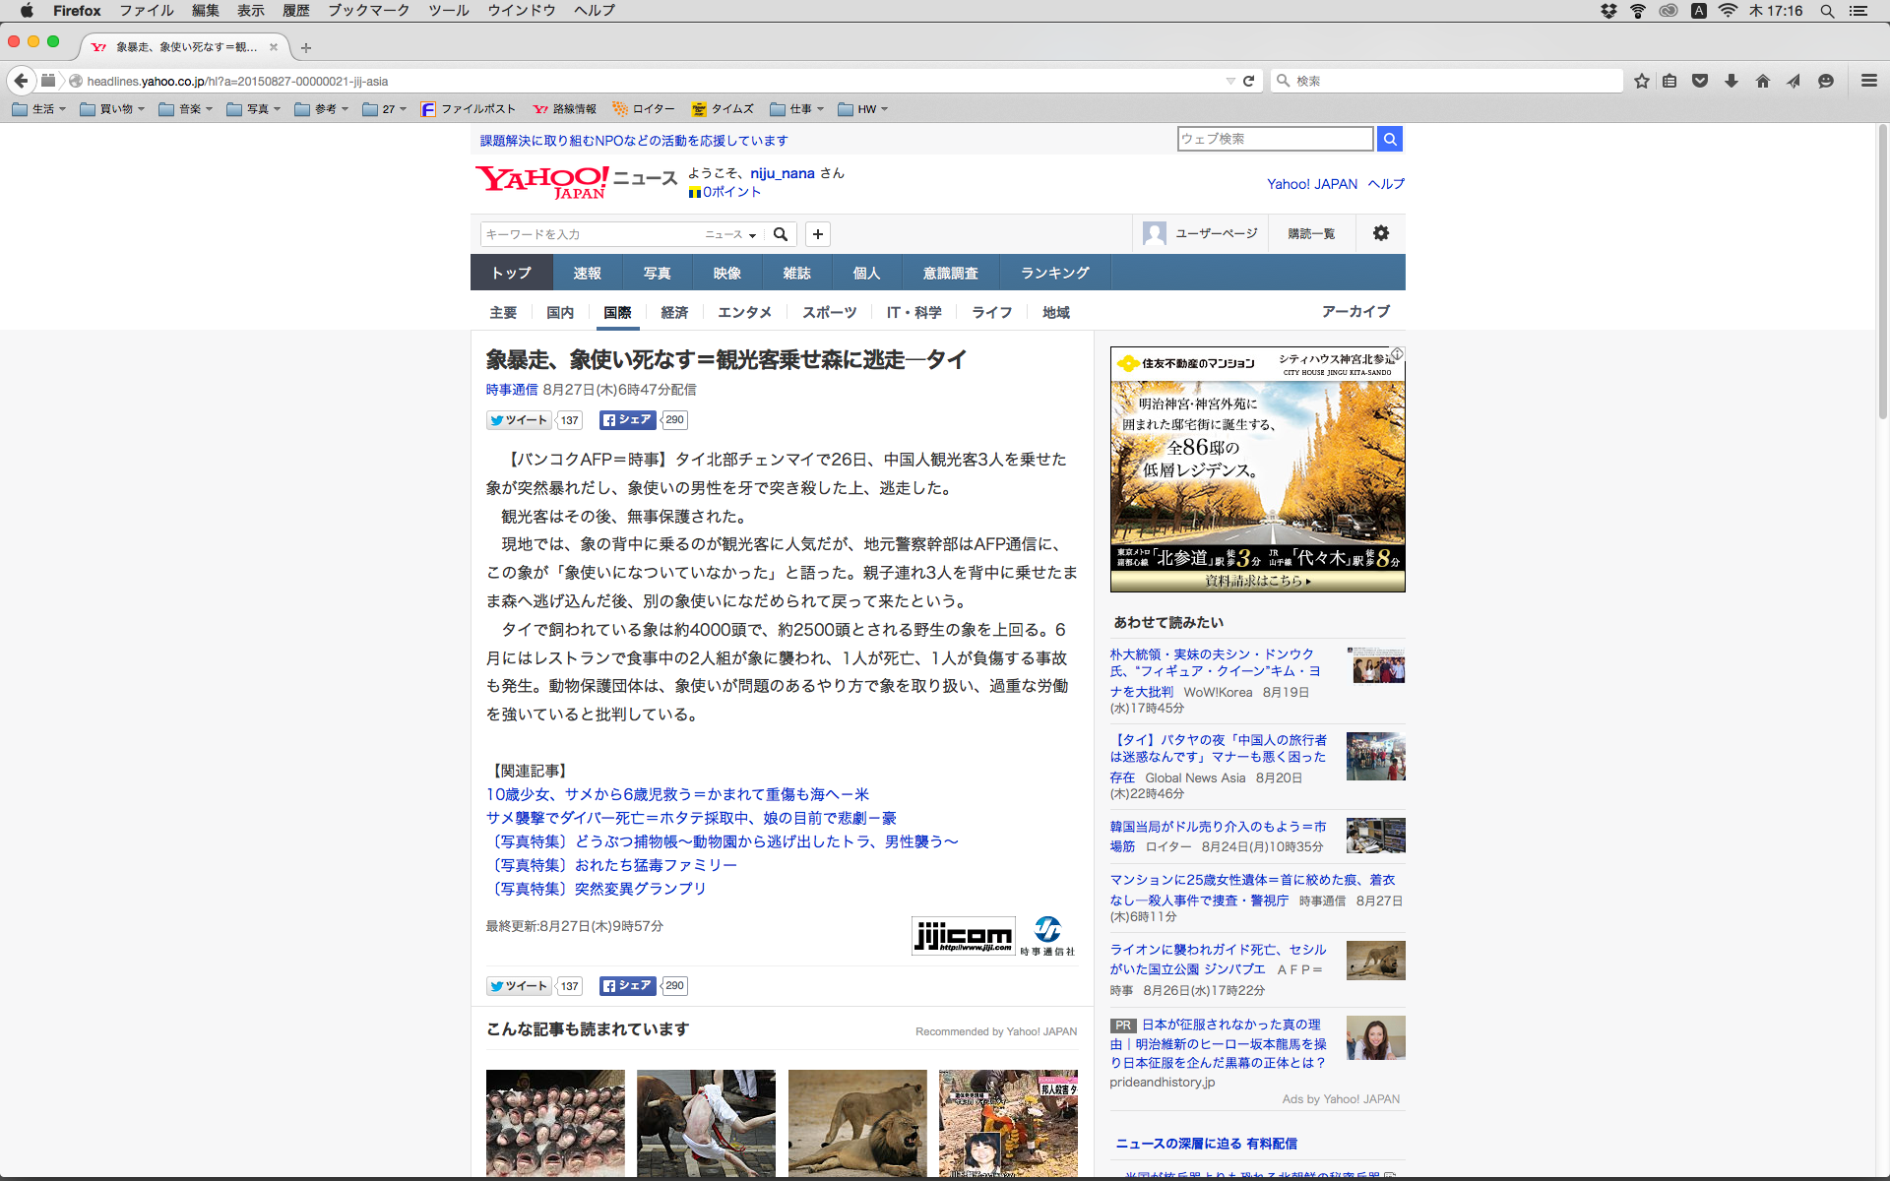Open Firefox downloads arrow icon
This screenshot has height=1181, width=1890.
point(1732,81)
